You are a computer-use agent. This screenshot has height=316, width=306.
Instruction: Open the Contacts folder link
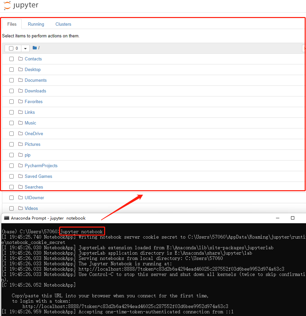coord(33,59)
